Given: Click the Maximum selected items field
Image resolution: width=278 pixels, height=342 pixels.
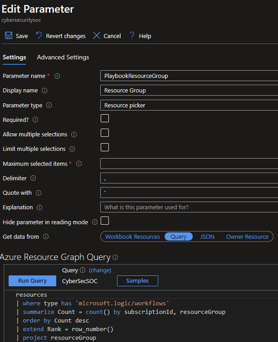Looking at the screenshot, I should pos(189,164).
